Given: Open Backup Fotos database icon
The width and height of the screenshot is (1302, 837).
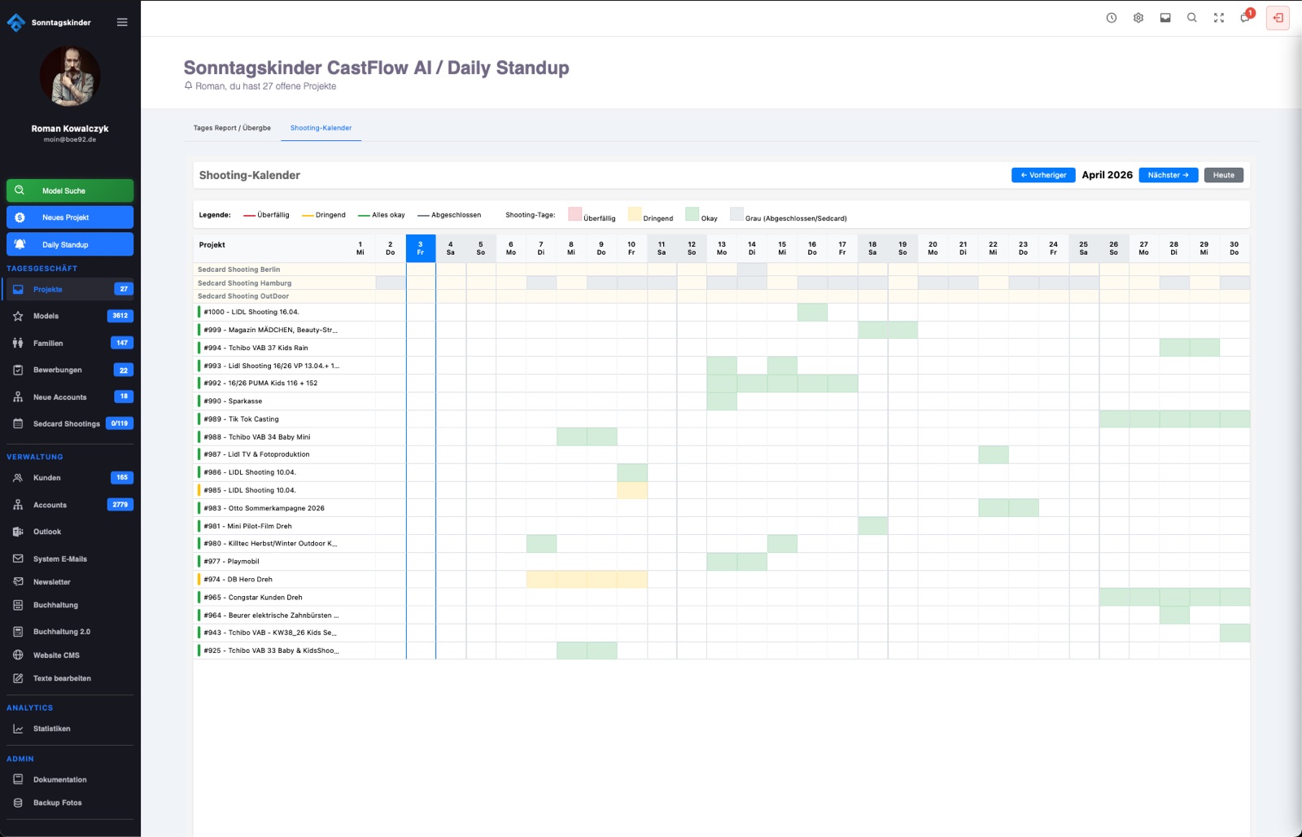Looking at the screenshot, I should click(18, 803).
